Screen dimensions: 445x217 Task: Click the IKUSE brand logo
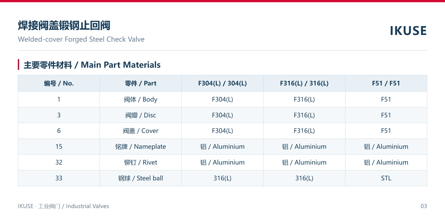pos(408,31)
